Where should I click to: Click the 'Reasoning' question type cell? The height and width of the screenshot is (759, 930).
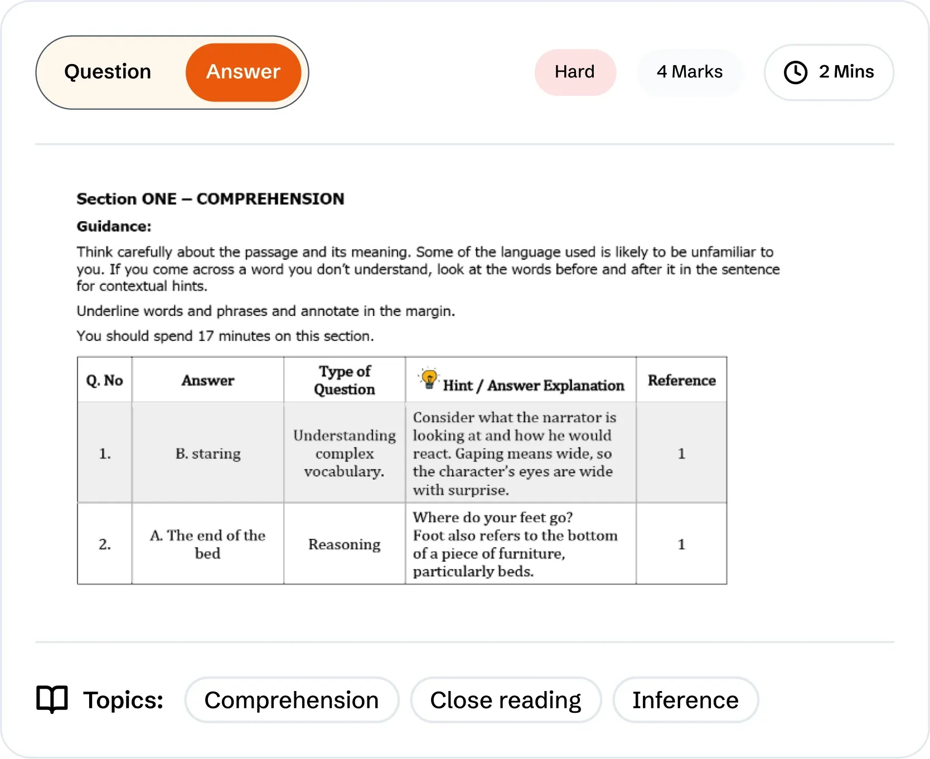345,544
